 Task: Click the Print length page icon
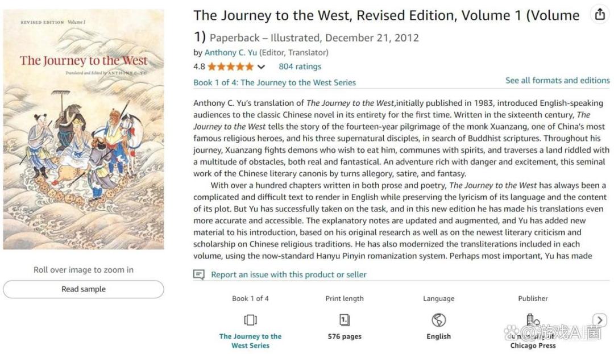pyautogui.click(x=345, y=320)
